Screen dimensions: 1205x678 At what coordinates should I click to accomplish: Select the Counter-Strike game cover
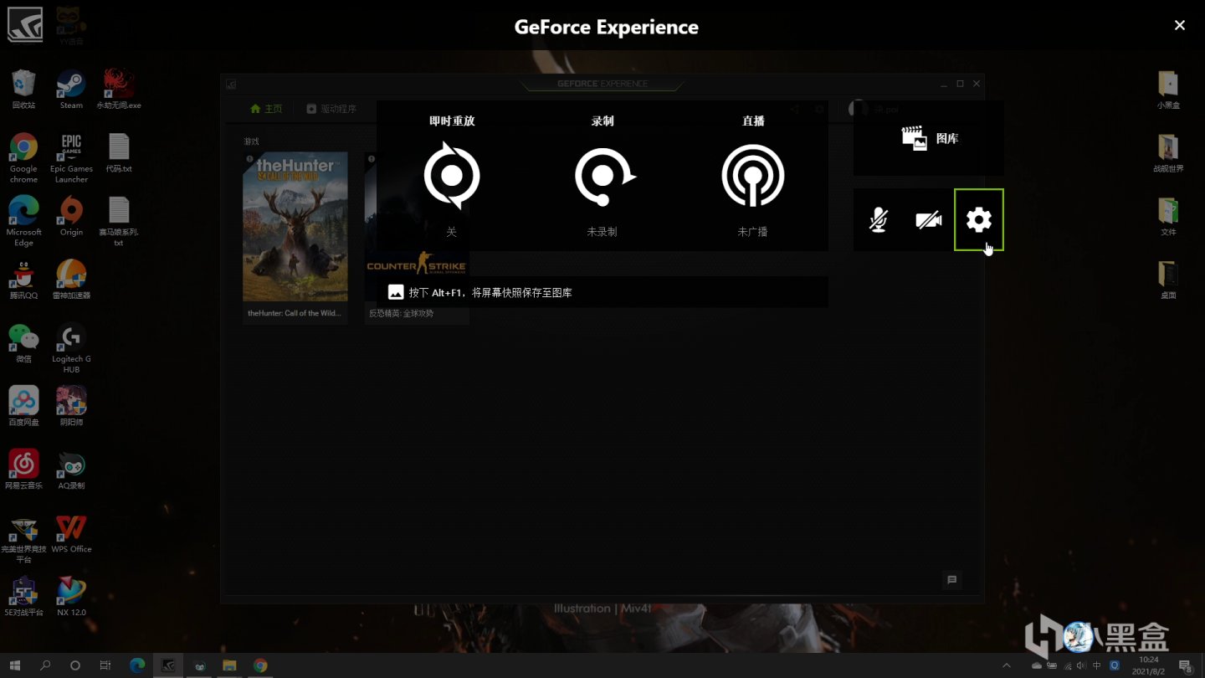417,226
